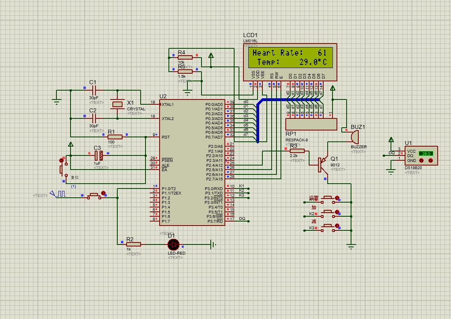Toggle the latch dot on the 设置 button

click(337, 198)
